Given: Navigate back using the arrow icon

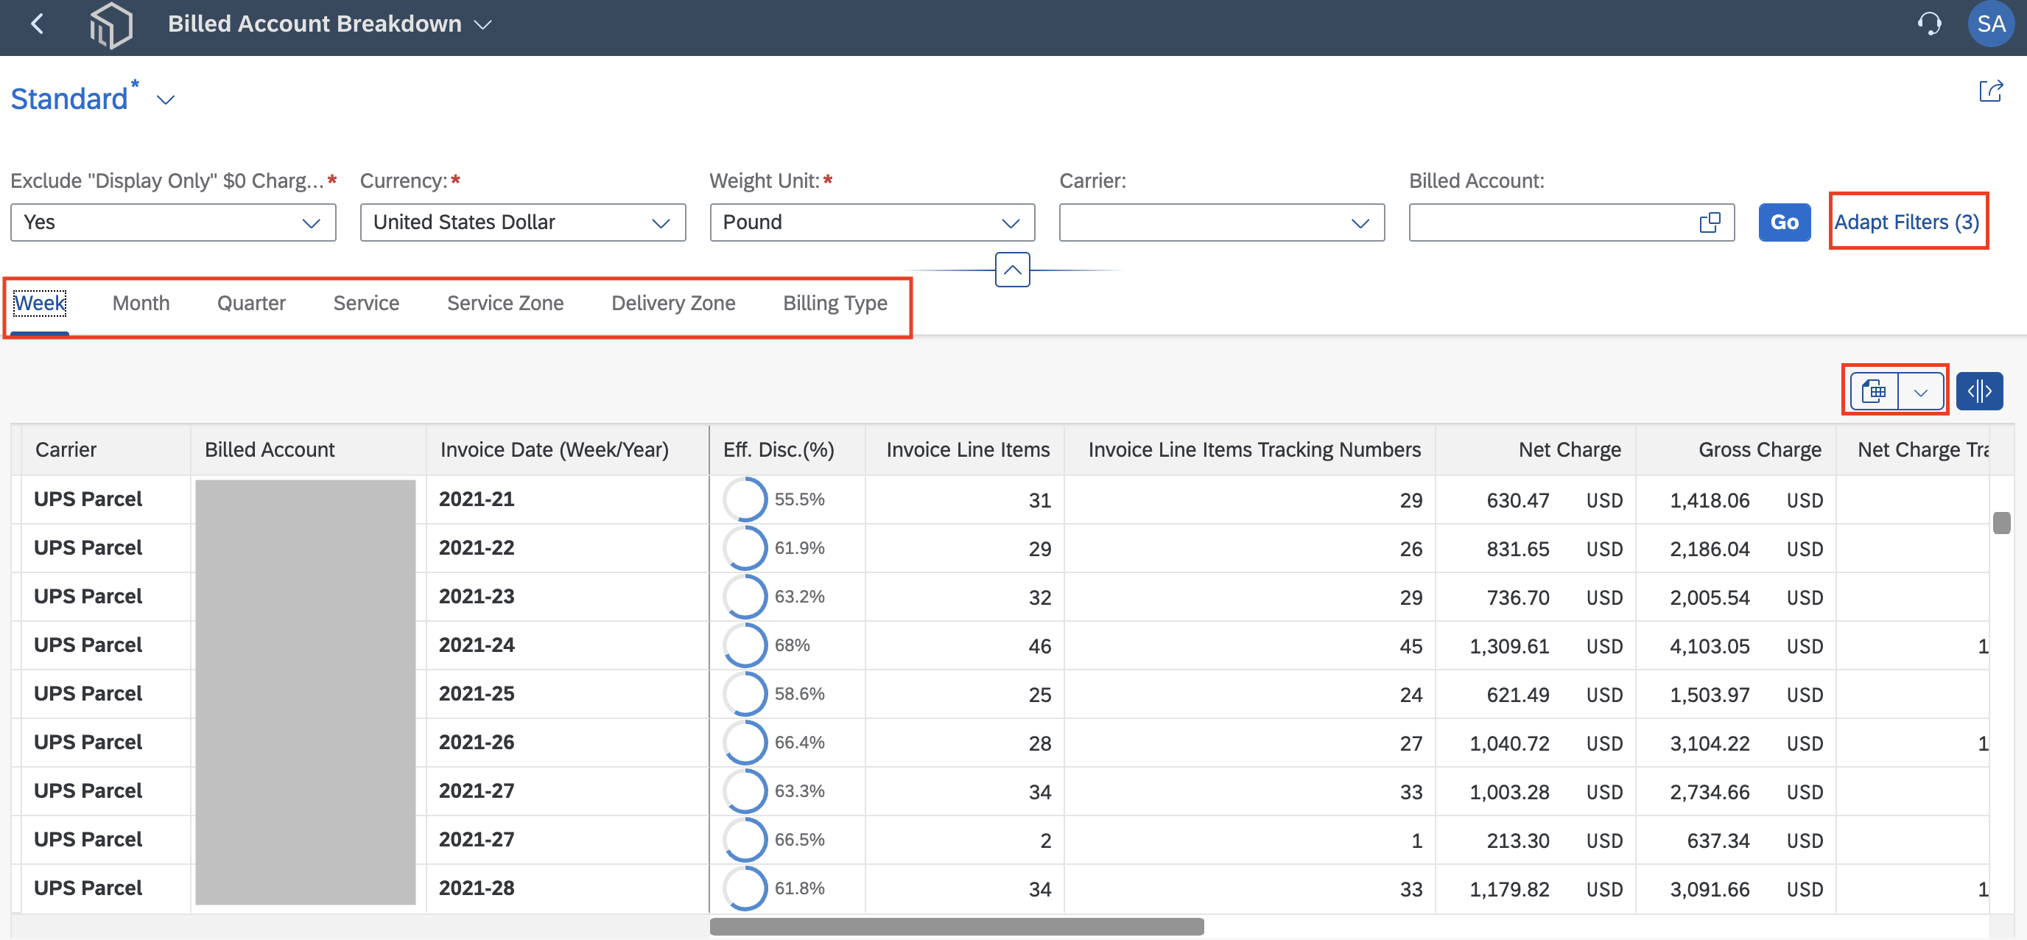Looking at the screenshot, I should pyautogui.click(x=37, y=24).
